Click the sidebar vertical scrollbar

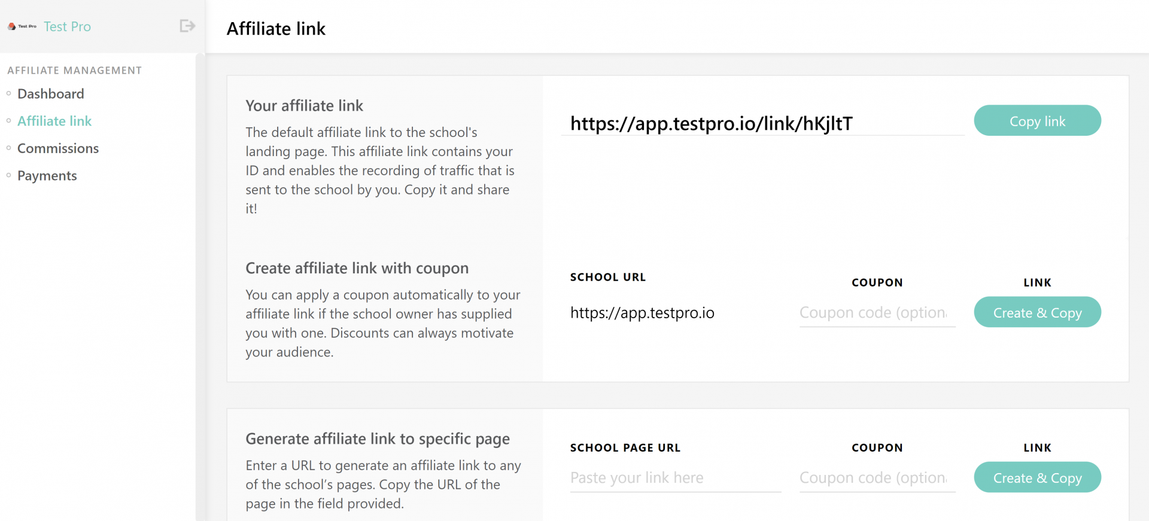(x=200, y=287)
